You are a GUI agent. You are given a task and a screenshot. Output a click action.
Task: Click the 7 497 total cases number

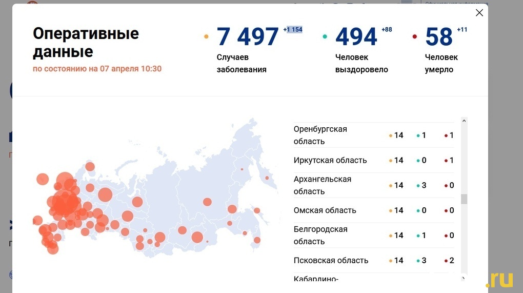(x=247, y=37)
